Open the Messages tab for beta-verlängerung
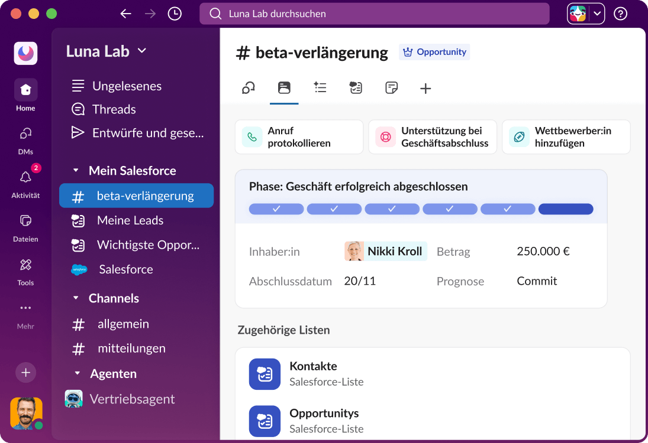The image size is (648, 443). click(x=248, y=87)
